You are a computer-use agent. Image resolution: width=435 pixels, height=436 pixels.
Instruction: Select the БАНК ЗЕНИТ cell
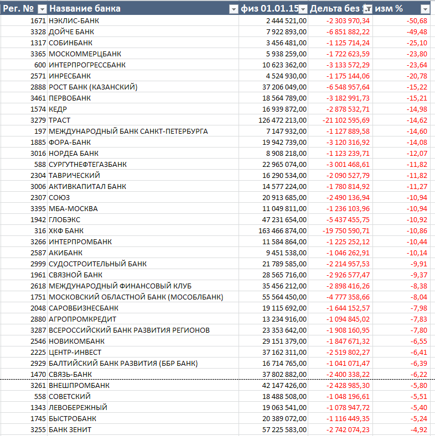pyautogui.click(x=143, y=429)
